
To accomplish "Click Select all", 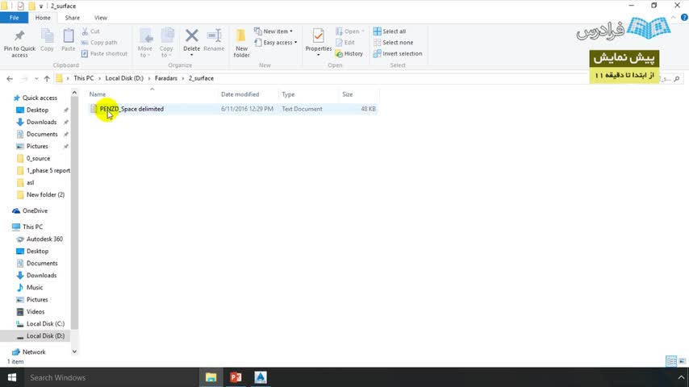I will [390, 31].
